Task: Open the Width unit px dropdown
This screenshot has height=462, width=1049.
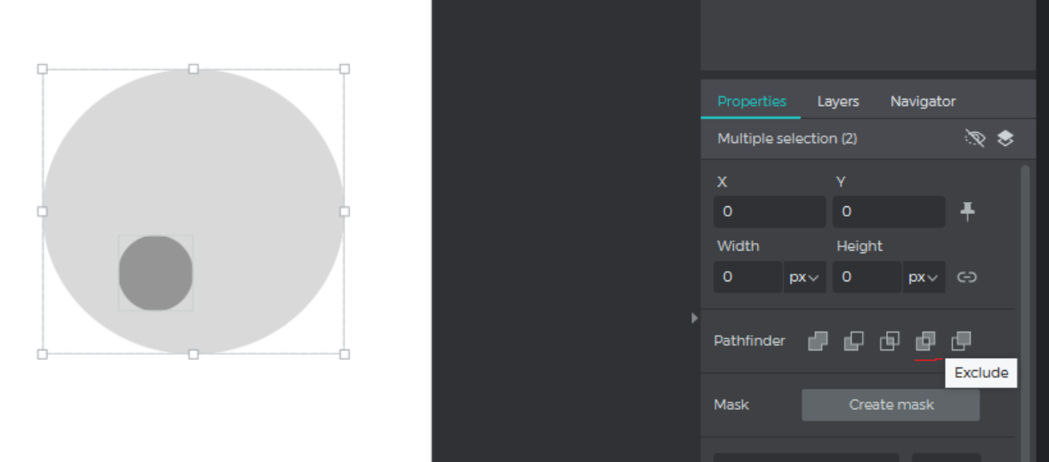Action: point(804,277)
